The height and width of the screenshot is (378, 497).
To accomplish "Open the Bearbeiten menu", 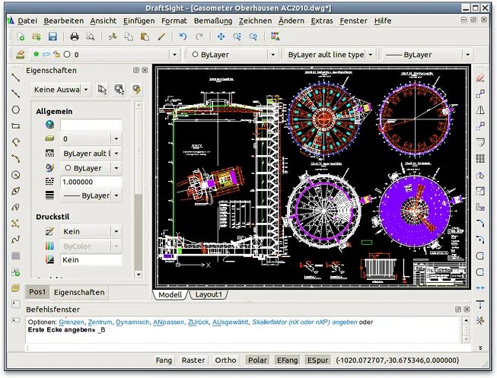I will 63,21.
